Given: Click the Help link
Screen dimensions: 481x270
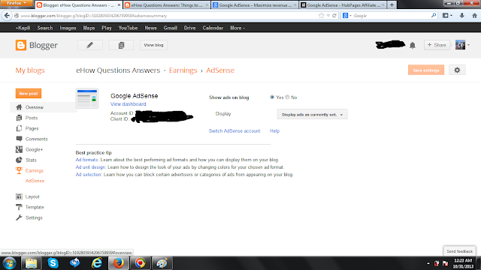Looking at the screenshot, I should point(274,130).
